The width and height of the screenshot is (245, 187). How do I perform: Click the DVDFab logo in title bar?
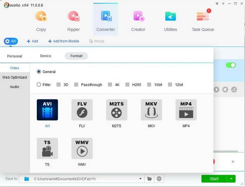click(x=6, y=5)
